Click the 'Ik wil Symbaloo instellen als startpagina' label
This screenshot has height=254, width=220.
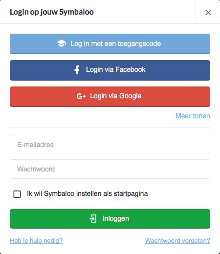[88, 193]
